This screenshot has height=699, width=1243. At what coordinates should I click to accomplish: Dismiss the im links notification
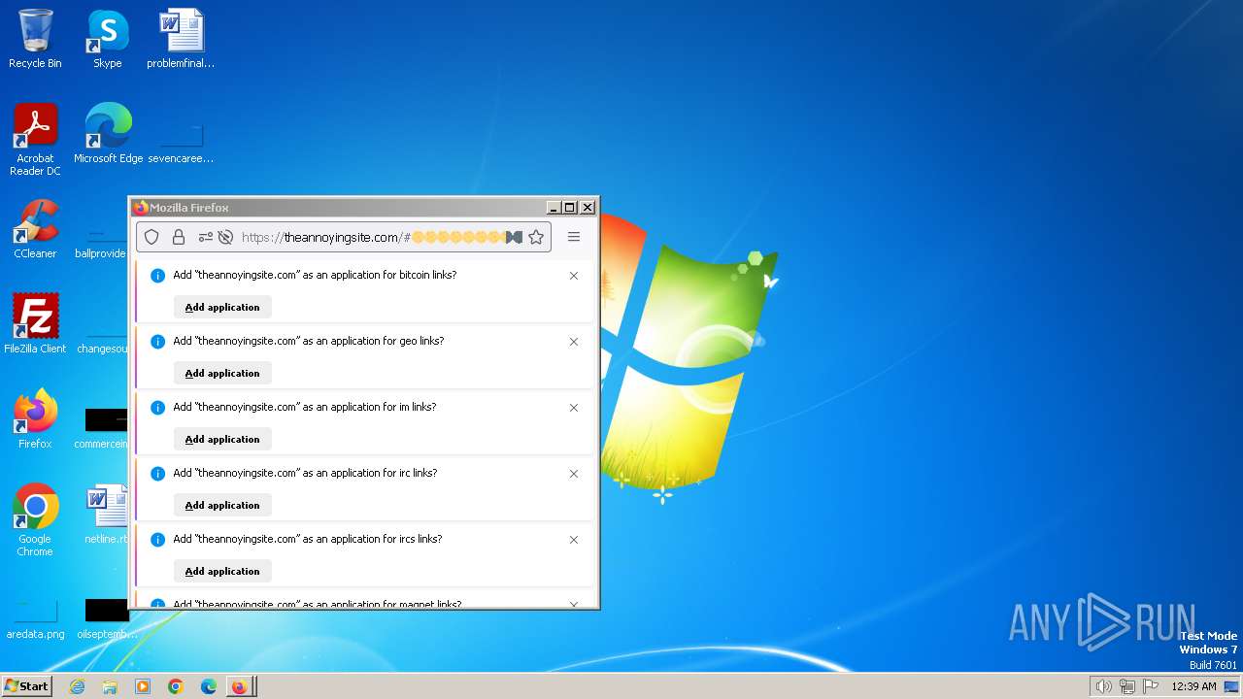[x=574, y=408]
